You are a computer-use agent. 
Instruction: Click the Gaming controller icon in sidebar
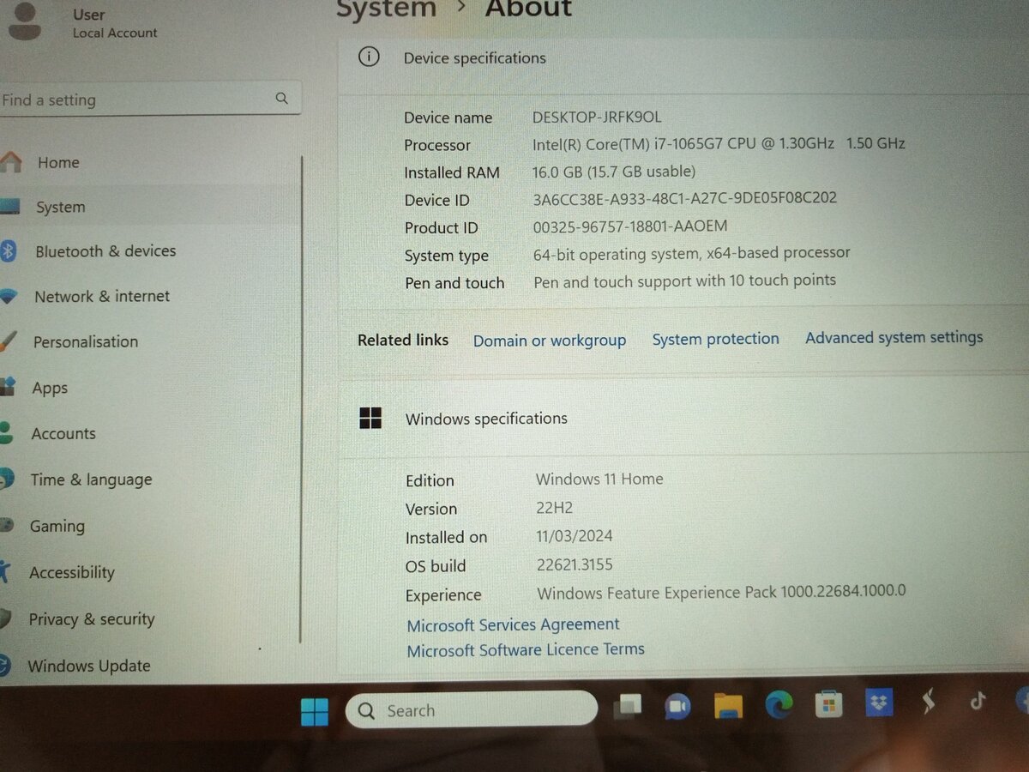(x=8, y=526)
